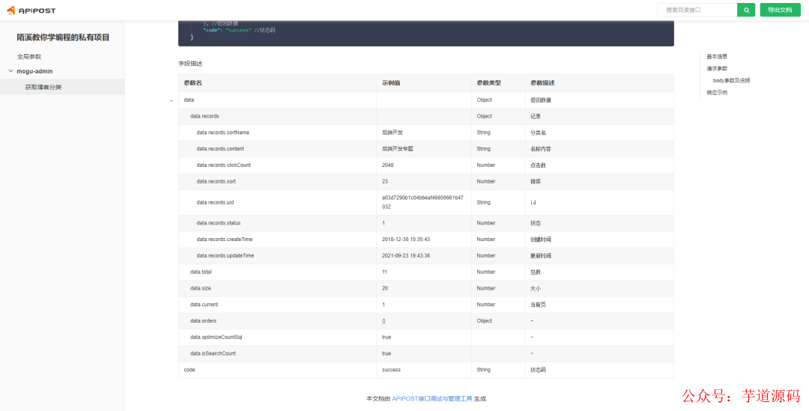Click the example value success in table
This screenshot has width=809, height=411.
coord(391,370)
